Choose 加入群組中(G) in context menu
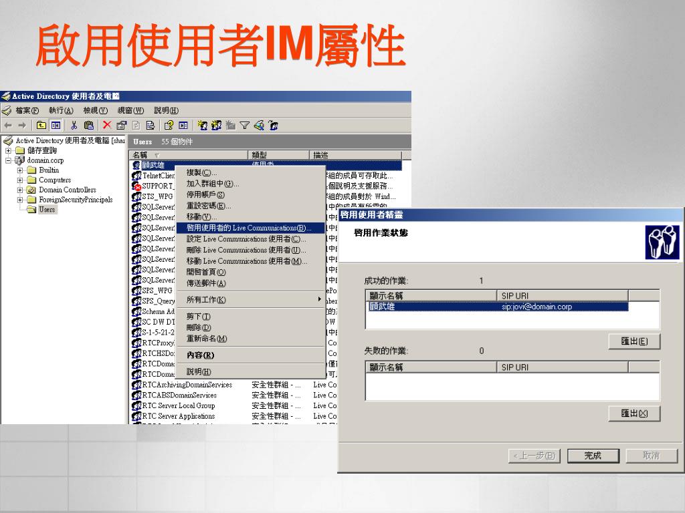The image size is (685, 513). click(x=250, y=184)
